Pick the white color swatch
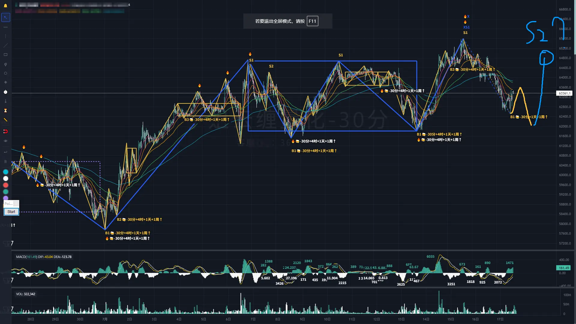The width and height of the screenshot is (576, 324). tap(5, 178)
